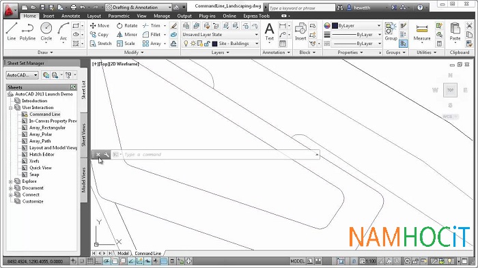This screenshot has height=268, width=478.
Task: Expand the Layers panel title
Action: pyautogui.click(x=220, y=53)
